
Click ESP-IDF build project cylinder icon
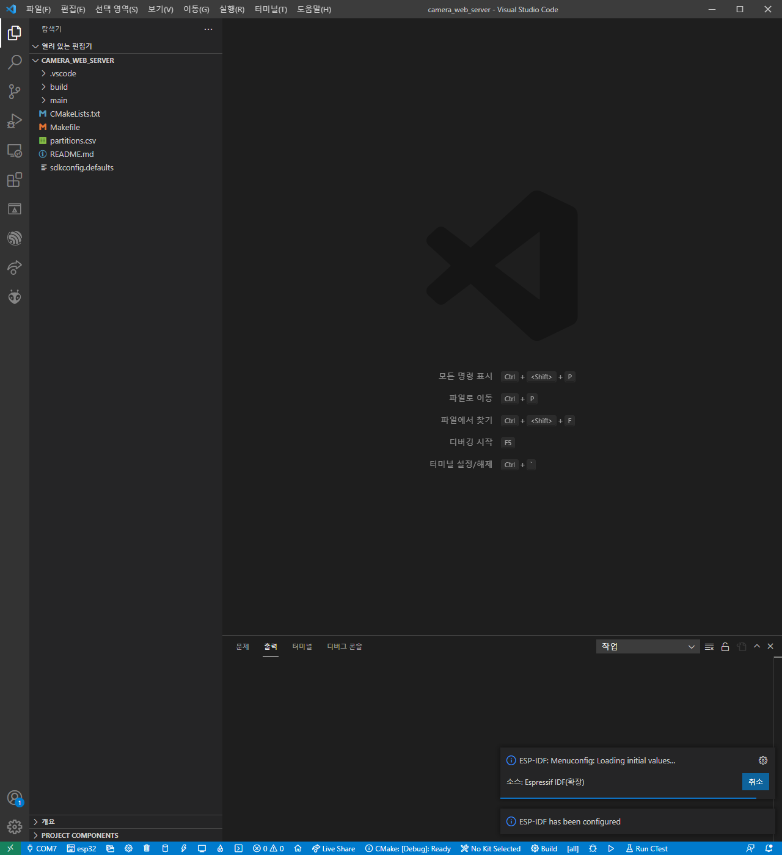(165, 848)
